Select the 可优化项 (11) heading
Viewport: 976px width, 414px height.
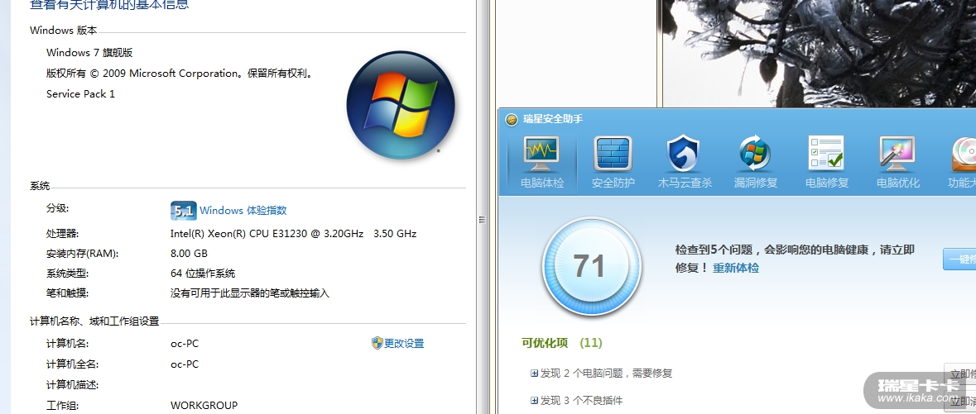pyautogui.click(x=561, y=342)
